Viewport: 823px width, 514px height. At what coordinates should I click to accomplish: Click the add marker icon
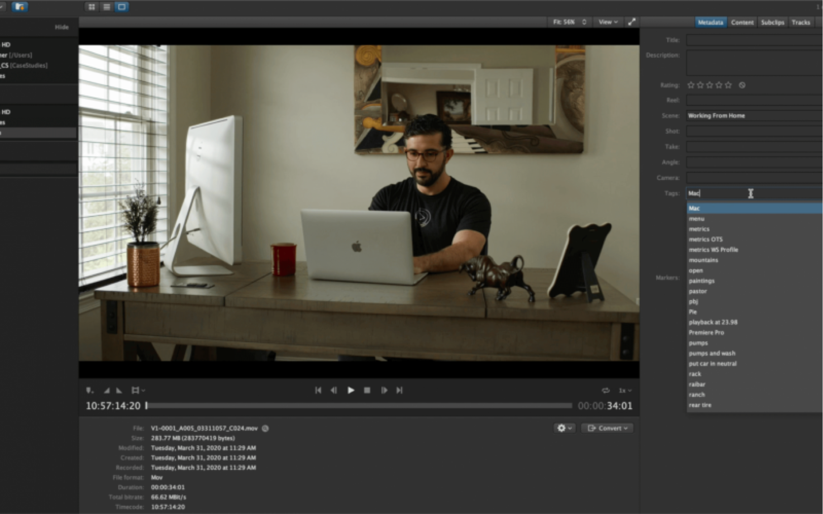coord(89,390)
